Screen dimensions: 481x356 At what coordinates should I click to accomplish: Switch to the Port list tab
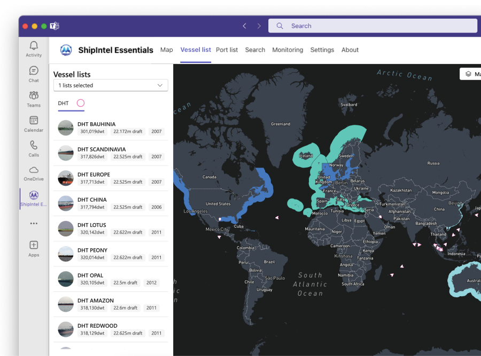point(227,50)
